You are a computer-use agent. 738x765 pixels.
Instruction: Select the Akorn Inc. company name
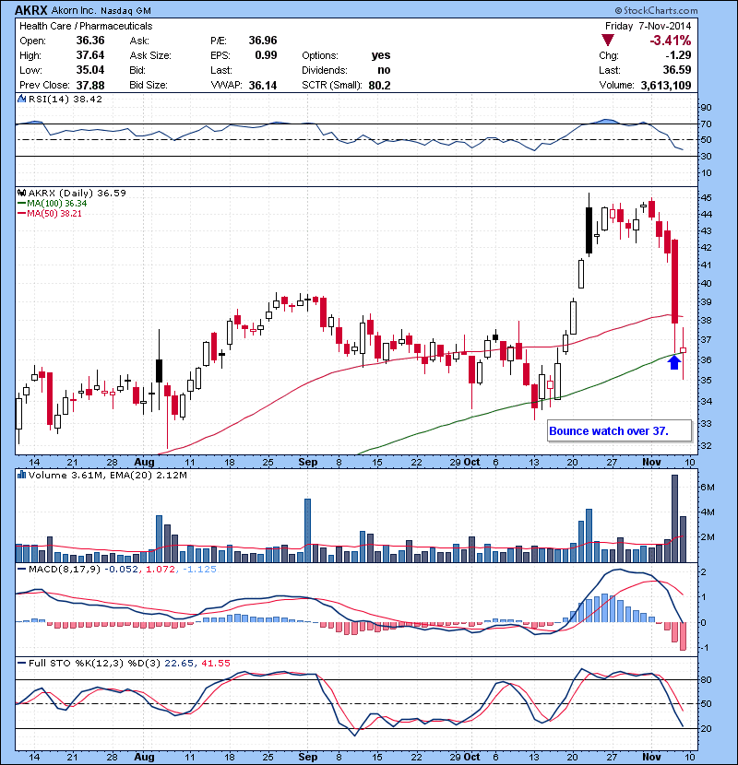coord(74,11)
